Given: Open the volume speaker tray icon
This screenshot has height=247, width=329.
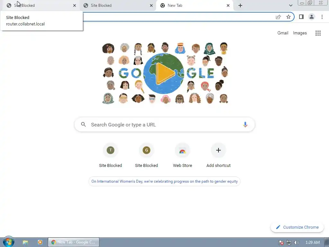Looking at the screenshot, I should point(296,242).
